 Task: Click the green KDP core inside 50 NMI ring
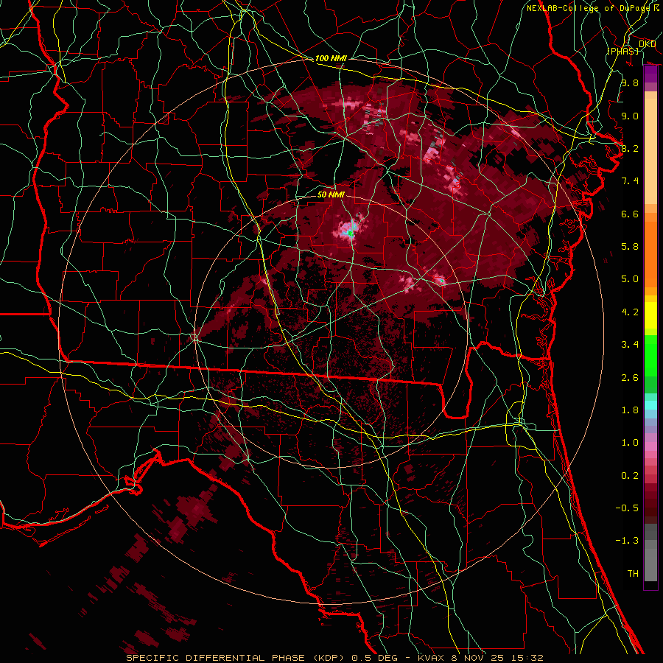350,233
